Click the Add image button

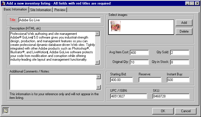click(x=184, y=23)
